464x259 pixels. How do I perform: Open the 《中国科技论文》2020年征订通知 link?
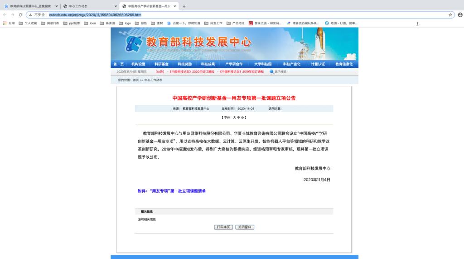[191, 72]
